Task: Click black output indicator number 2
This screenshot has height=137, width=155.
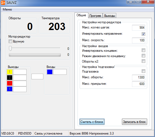Action: tap(9, 77)
